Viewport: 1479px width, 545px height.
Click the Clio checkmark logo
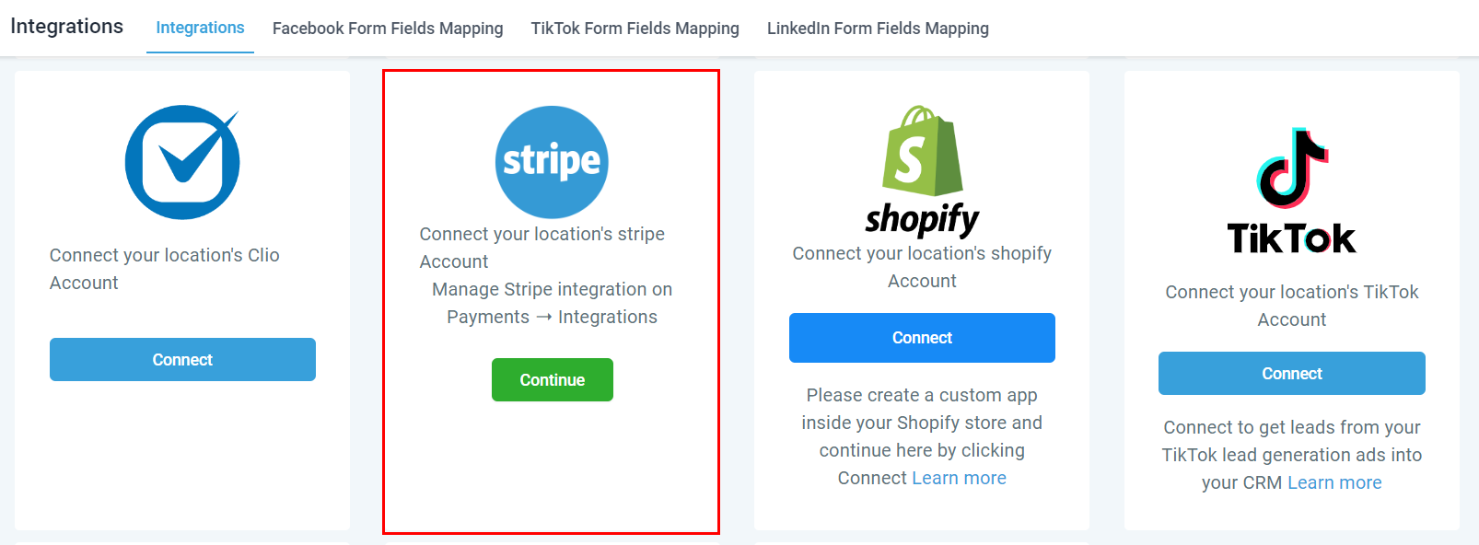click(x=182, y=162)
